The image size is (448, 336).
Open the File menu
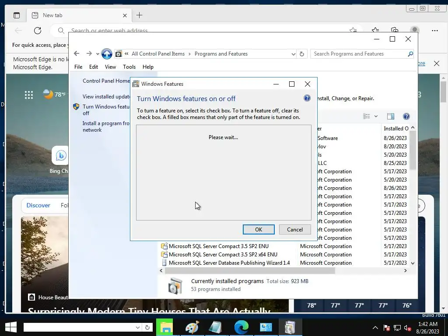(78, 67)
